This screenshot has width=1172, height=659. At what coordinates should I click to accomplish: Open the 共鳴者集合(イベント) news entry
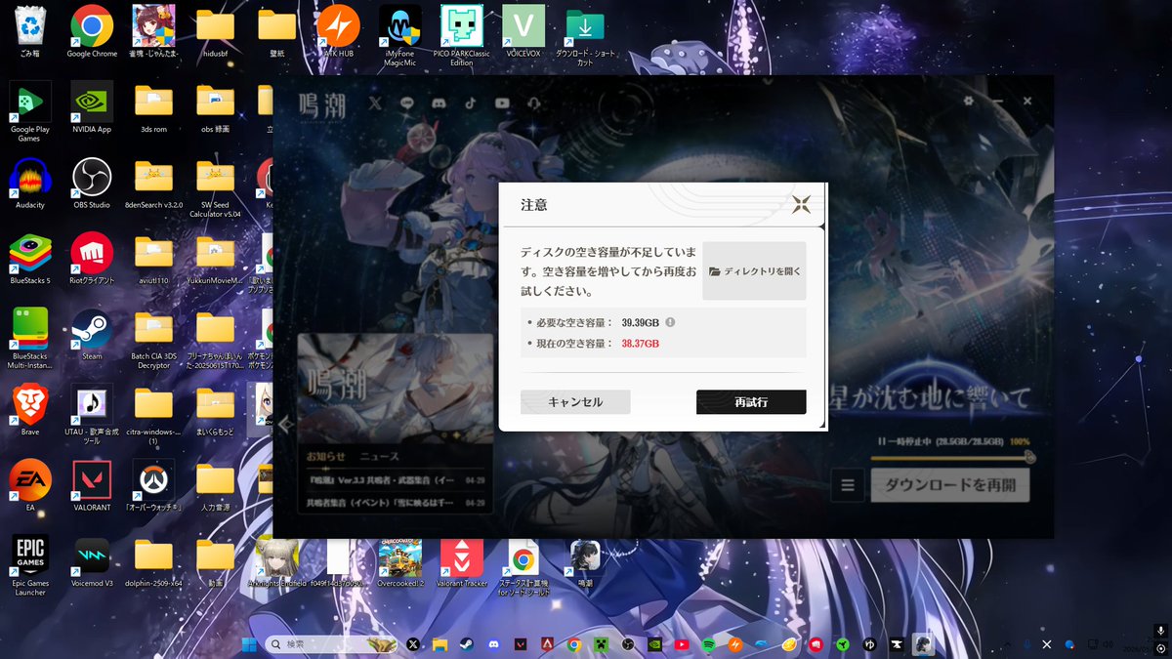396,502
